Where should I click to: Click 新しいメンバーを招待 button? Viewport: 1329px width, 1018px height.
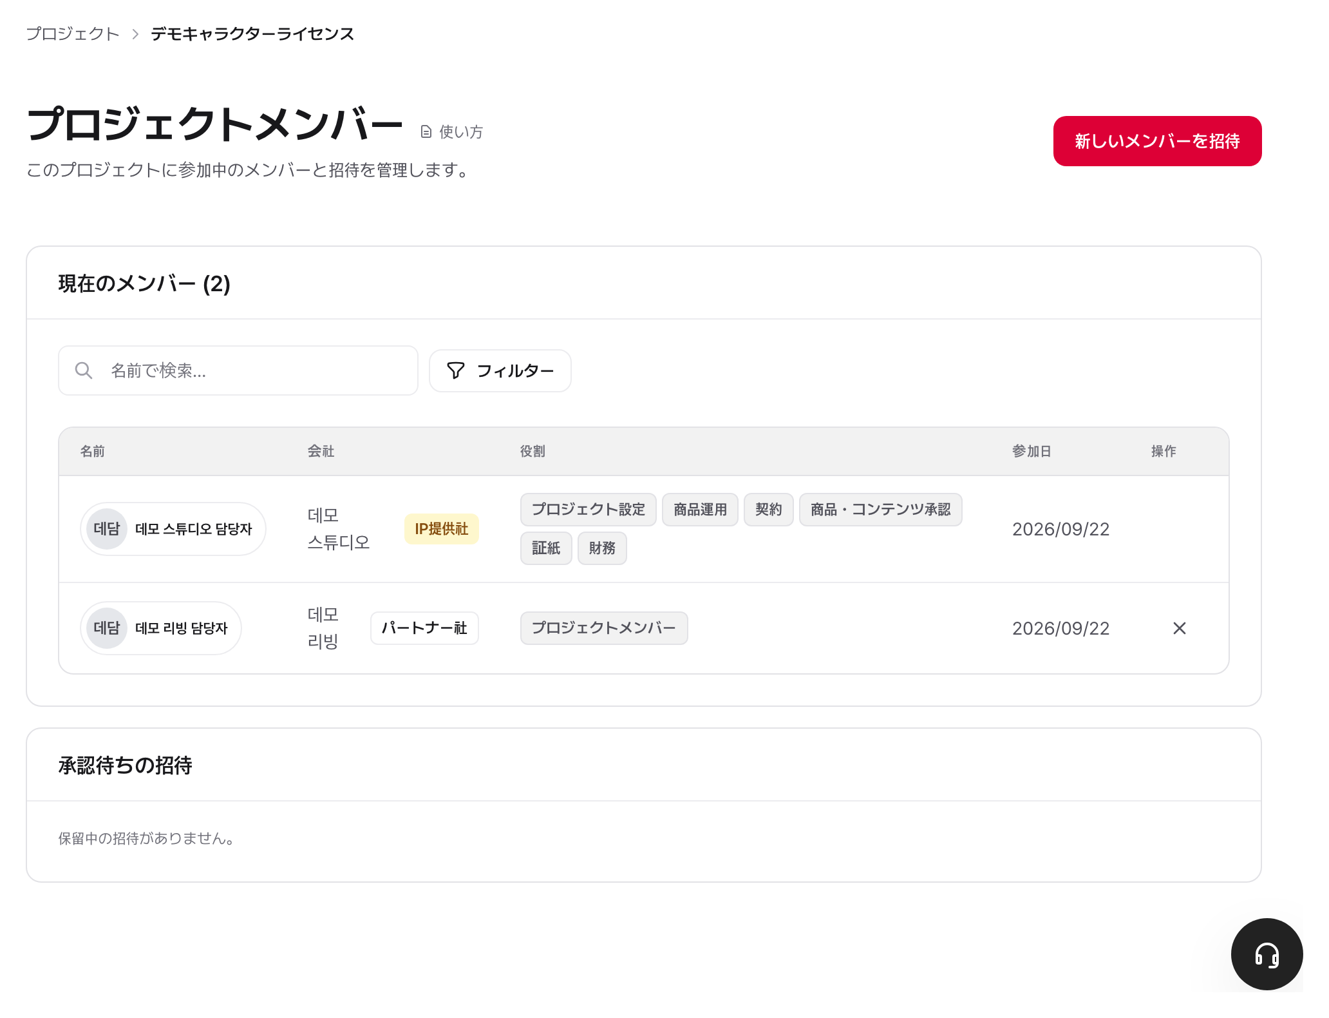1157,141
